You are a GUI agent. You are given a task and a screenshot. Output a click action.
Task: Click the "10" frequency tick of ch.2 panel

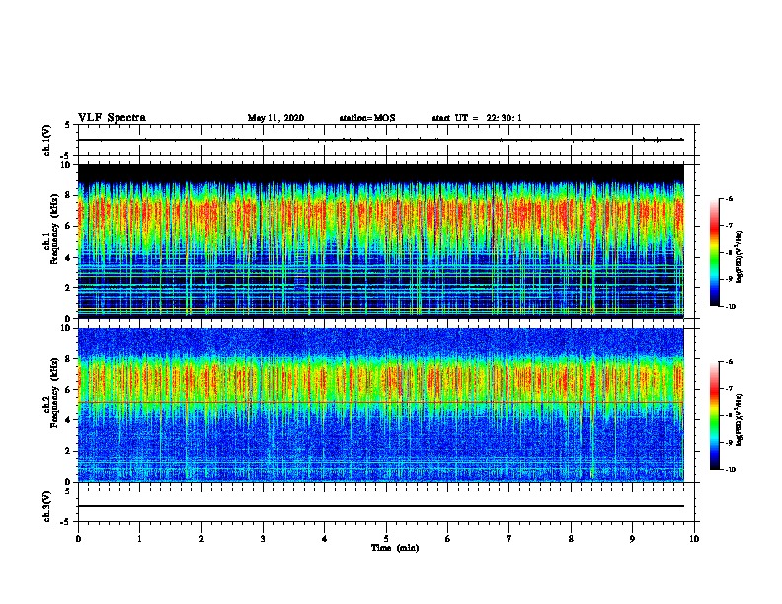tap(66, 328)
